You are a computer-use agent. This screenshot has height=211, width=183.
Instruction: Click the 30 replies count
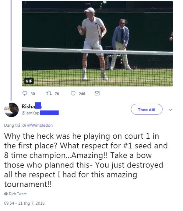pos(33,94)
